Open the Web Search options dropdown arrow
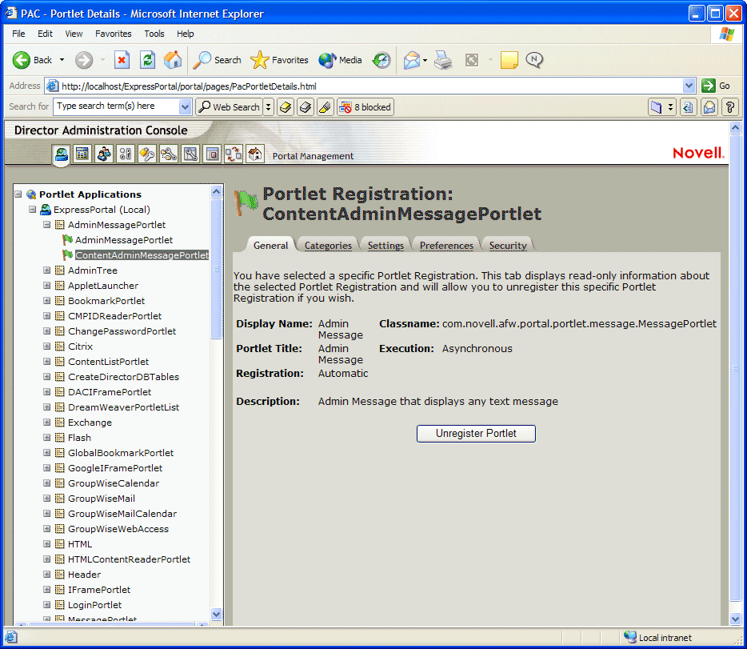Image resolution: width=747 pixels, height=649 pixels. tap(268, 107)
